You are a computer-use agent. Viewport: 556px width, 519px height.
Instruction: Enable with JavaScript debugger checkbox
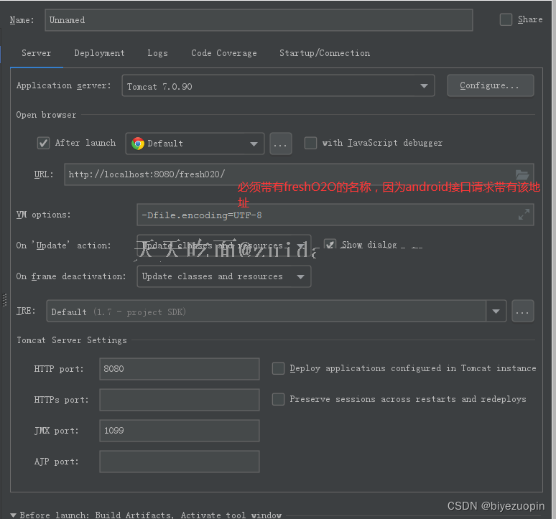click(310, 143)
